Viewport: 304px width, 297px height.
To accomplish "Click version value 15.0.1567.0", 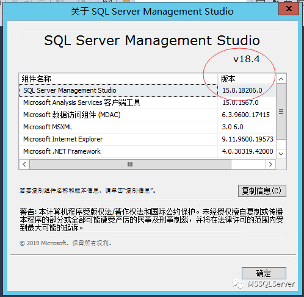I will (241, 102).
